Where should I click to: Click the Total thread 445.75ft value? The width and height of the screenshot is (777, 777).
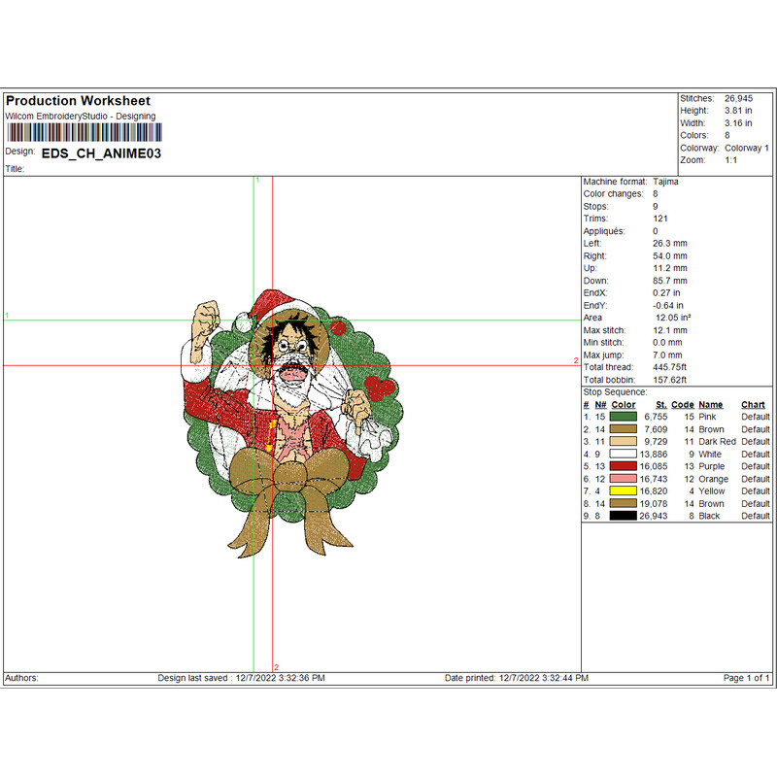coord(669,368)
